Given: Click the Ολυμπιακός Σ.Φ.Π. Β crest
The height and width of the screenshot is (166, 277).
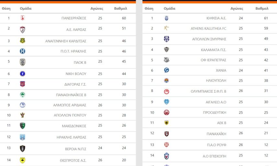Looking at the screenshot, I should click(167, 91).
